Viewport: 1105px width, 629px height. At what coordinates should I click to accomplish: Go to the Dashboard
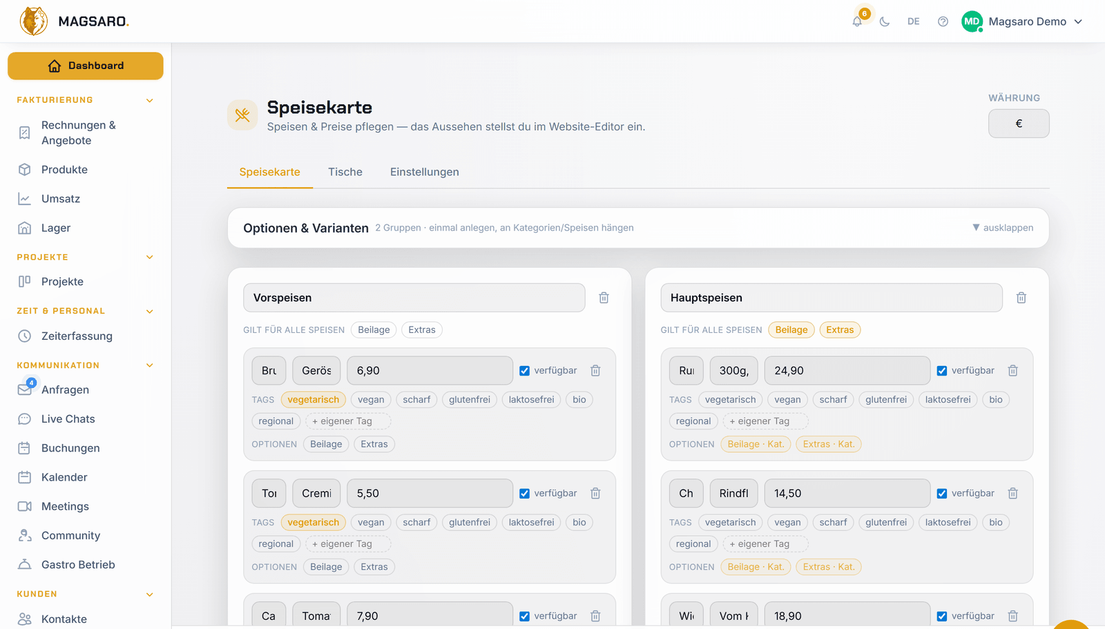coord(86,66)
